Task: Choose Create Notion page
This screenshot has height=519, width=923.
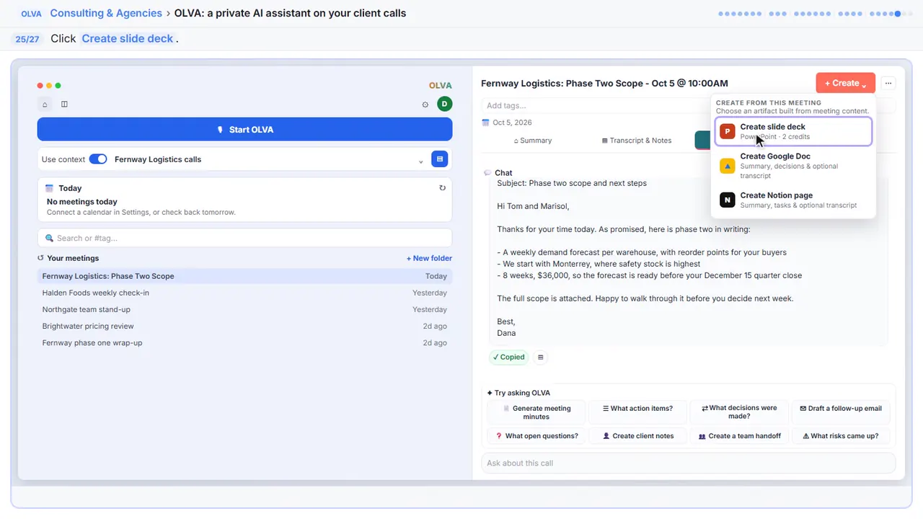Action: pos(793,200)
